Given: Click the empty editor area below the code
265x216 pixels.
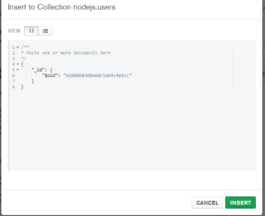Looking at the screenshot, I should (131, 131).
